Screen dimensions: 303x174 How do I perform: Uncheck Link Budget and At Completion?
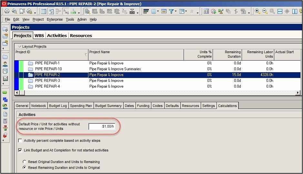click(x=20, y=150)
